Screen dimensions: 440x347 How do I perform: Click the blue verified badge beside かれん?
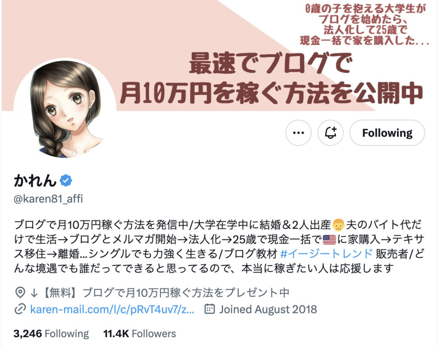click(66, 180)
